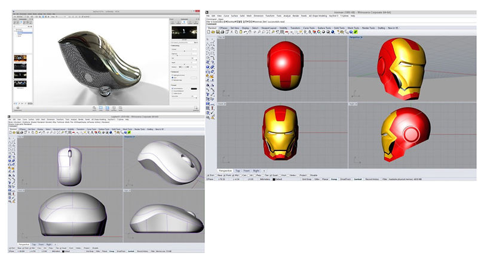Click New file icon in mouse Rhino toolbar
The image size is (478, 262).
11,132
